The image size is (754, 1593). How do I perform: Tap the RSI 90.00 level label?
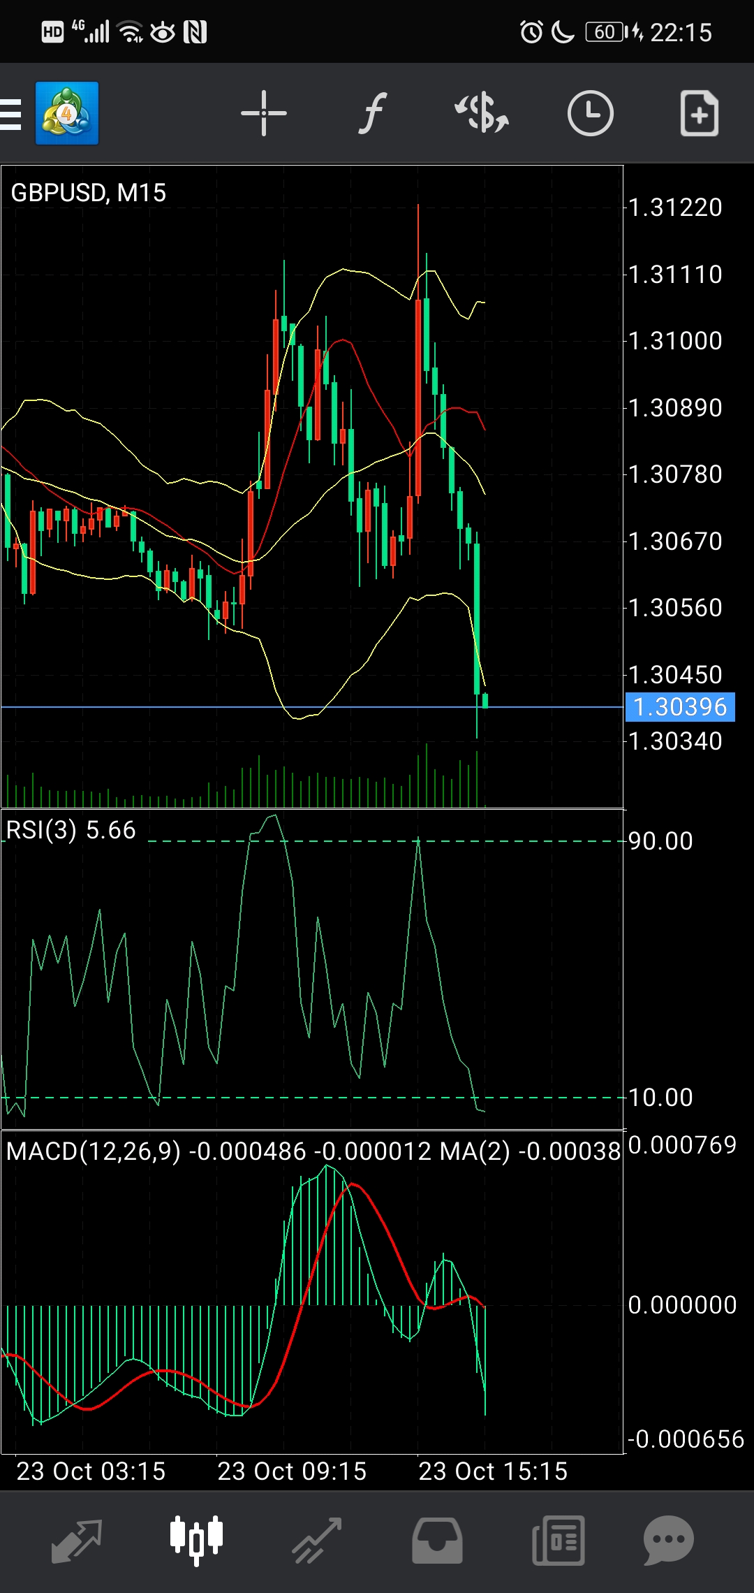[660, 841]
